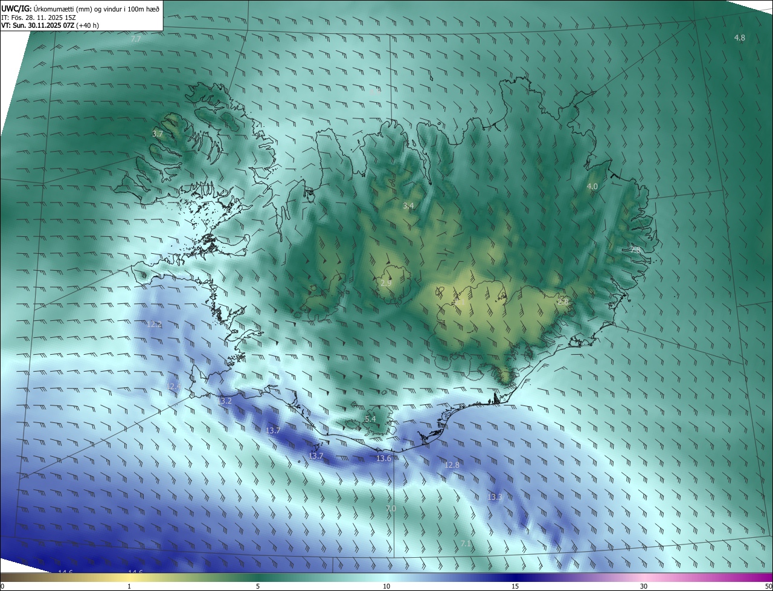Screen dimensions: 773x591
Task: Click the 2.9 value over the glacier outline
Action: [x=386, y=282]
